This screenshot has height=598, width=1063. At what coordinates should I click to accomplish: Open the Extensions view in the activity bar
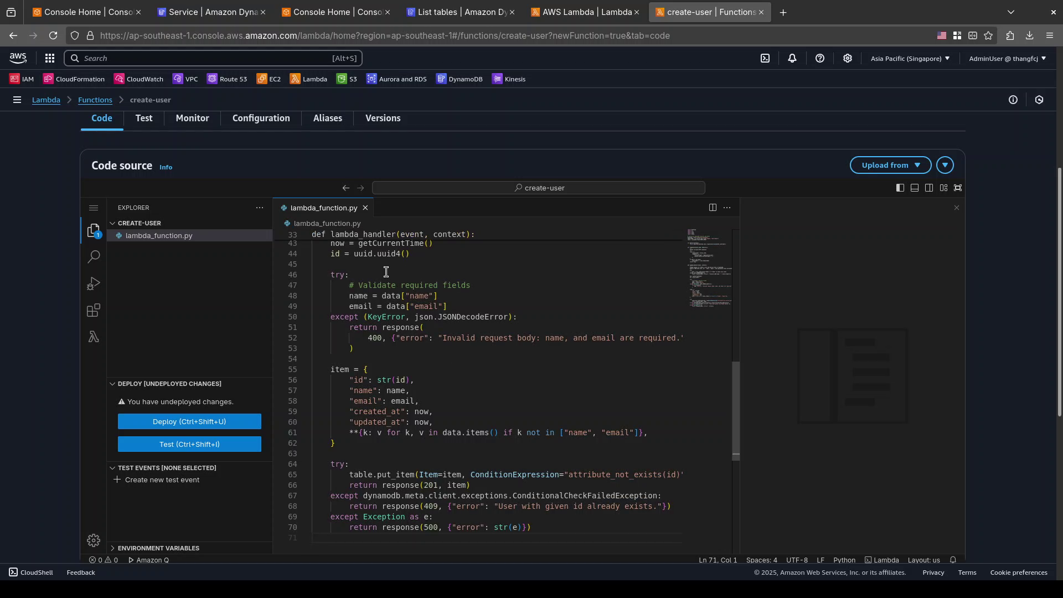click(94, 310)
